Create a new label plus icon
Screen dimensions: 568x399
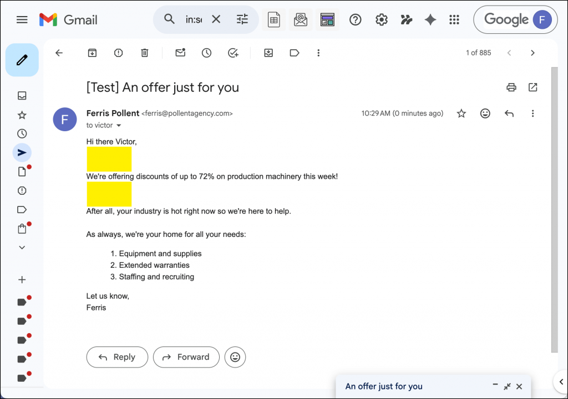(22, 279)
